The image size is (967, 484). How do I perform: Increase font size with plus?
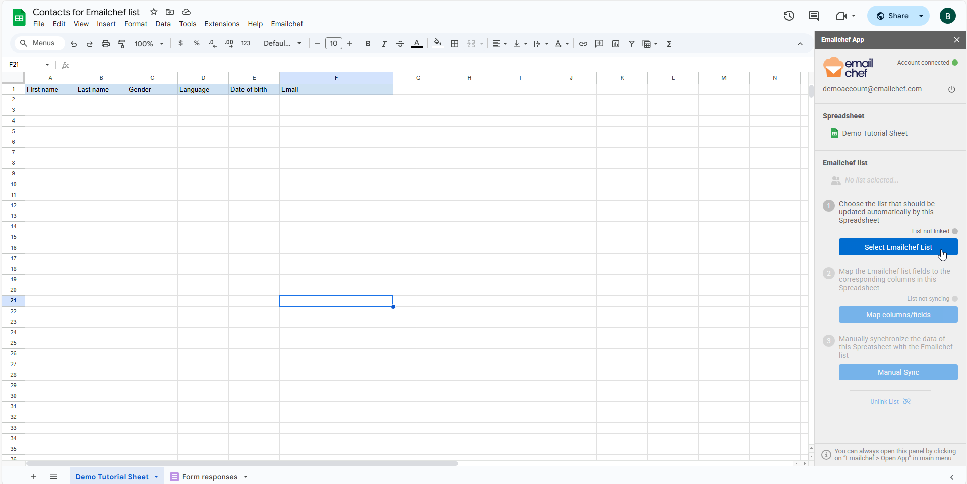pos(350,44)
